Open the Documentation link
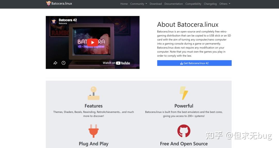The width and height of the screenshot is (279, 148). [174, 4]
